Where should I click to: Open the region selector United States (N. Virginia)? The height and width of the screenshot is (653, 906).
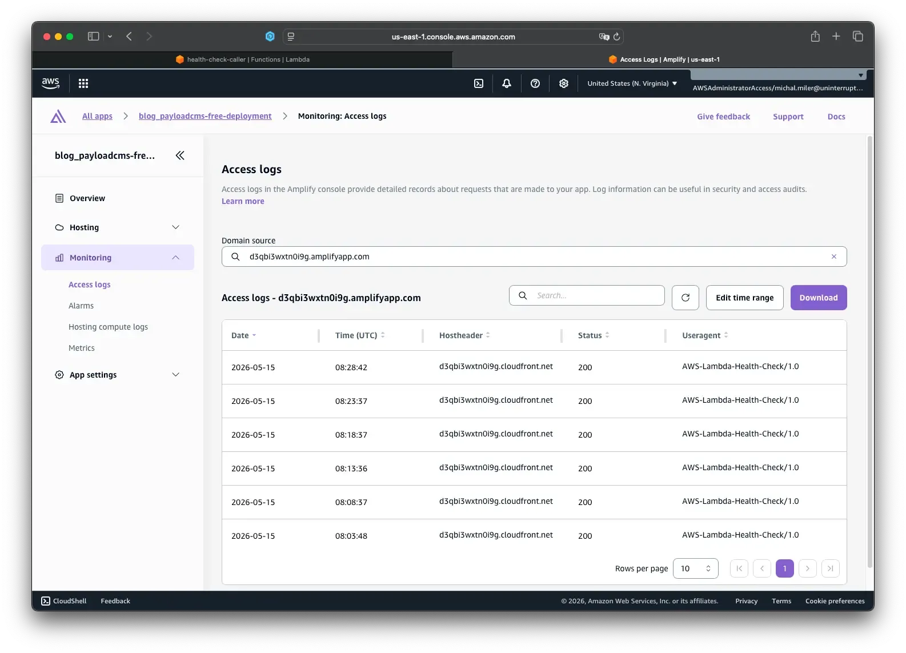[x=632, y=83]
